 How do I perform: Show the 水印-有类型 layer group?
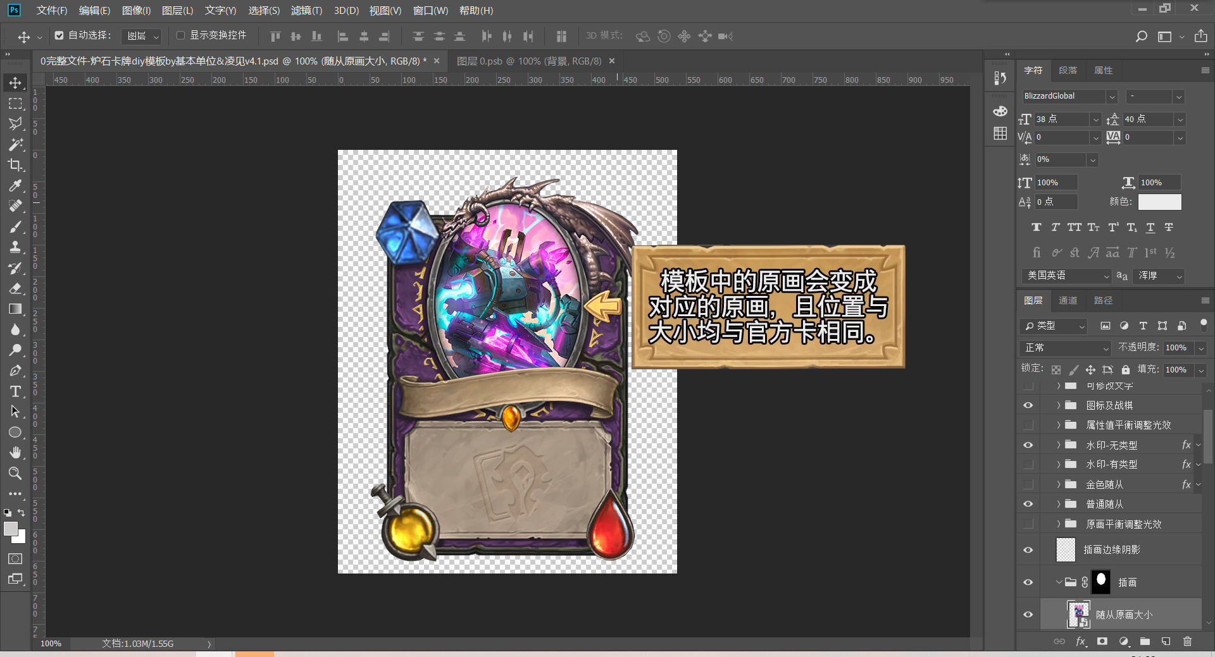point(1028,465)
